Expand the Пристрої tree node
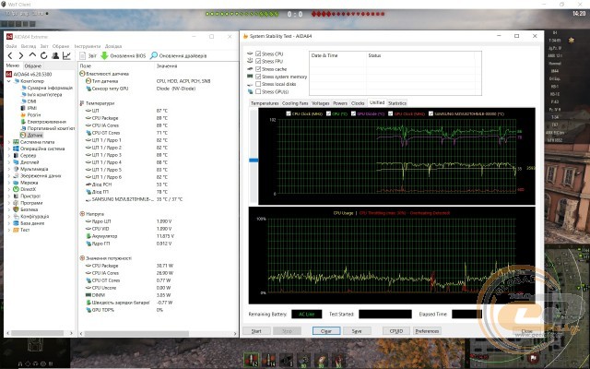Screen dimensions: 590x369 tap(9, 196)
